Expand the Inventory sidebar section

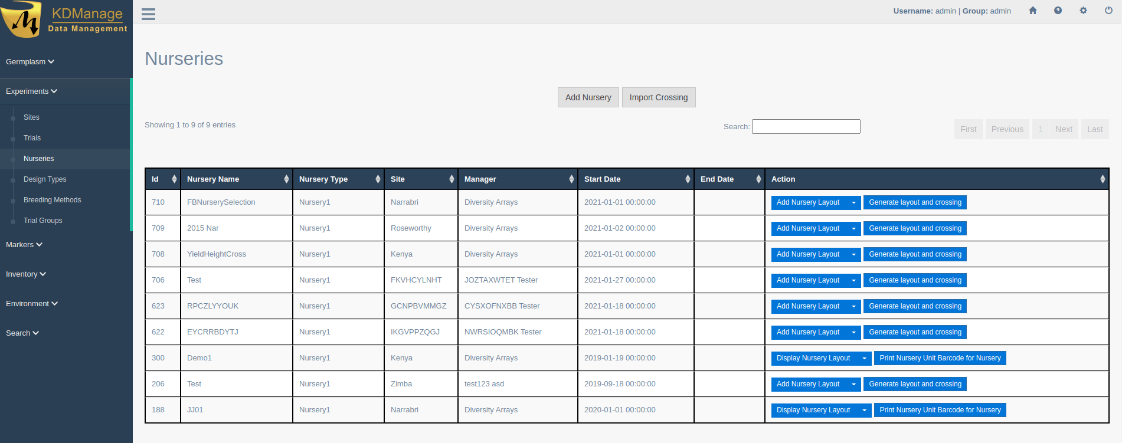pyautogui.click(x=26, y=274)
